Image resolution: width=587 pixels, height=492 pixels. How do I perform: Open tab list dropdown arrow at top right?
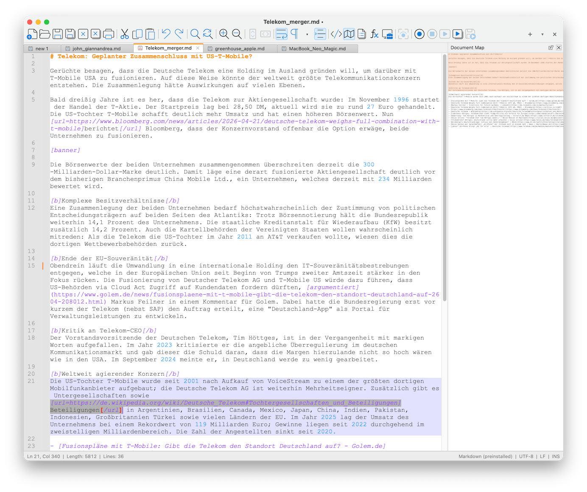542,34
